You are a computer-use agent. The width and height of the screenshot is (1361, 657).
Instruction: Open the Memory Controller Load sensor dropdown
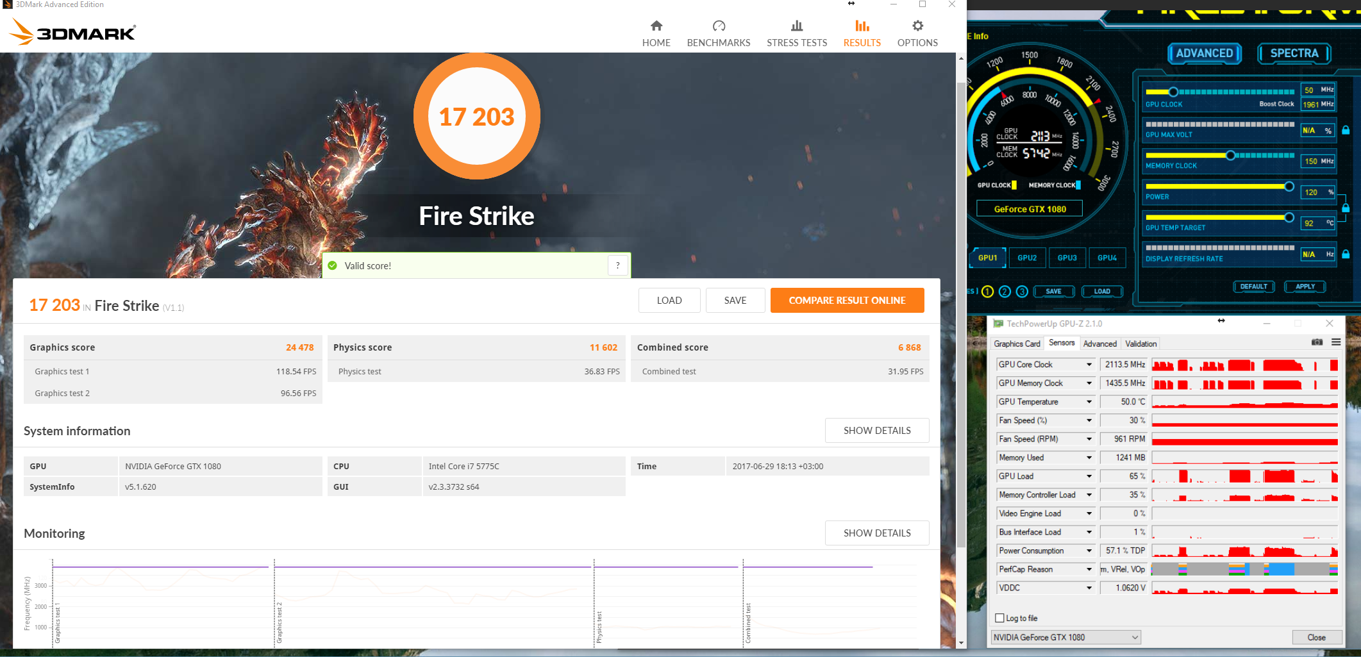(x=1089, y=495)
